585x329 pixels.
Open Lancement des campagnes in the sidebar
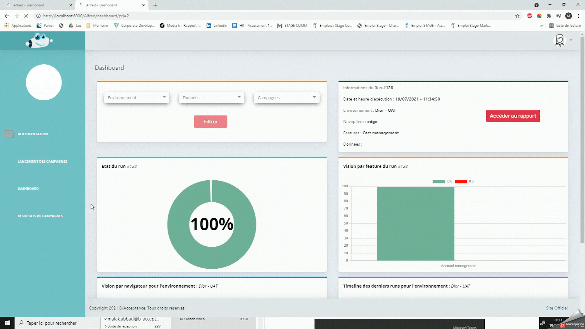coord(42,161)
